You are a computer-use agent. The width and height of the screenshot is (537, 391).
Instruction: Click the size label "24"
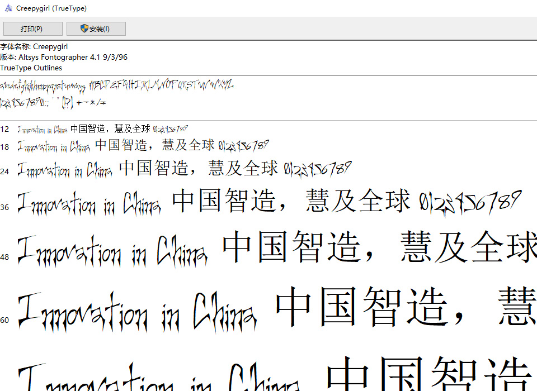(4, 171)
